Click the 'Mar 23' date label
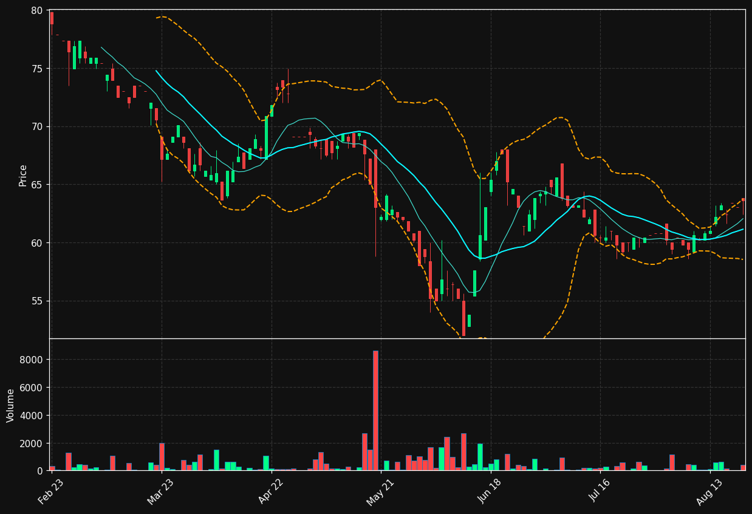The image size is (752, 514). click(161, 492)
